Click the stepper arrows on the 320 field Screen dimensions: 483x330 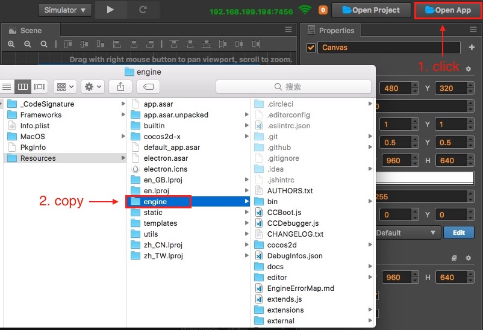click(470, 89)
